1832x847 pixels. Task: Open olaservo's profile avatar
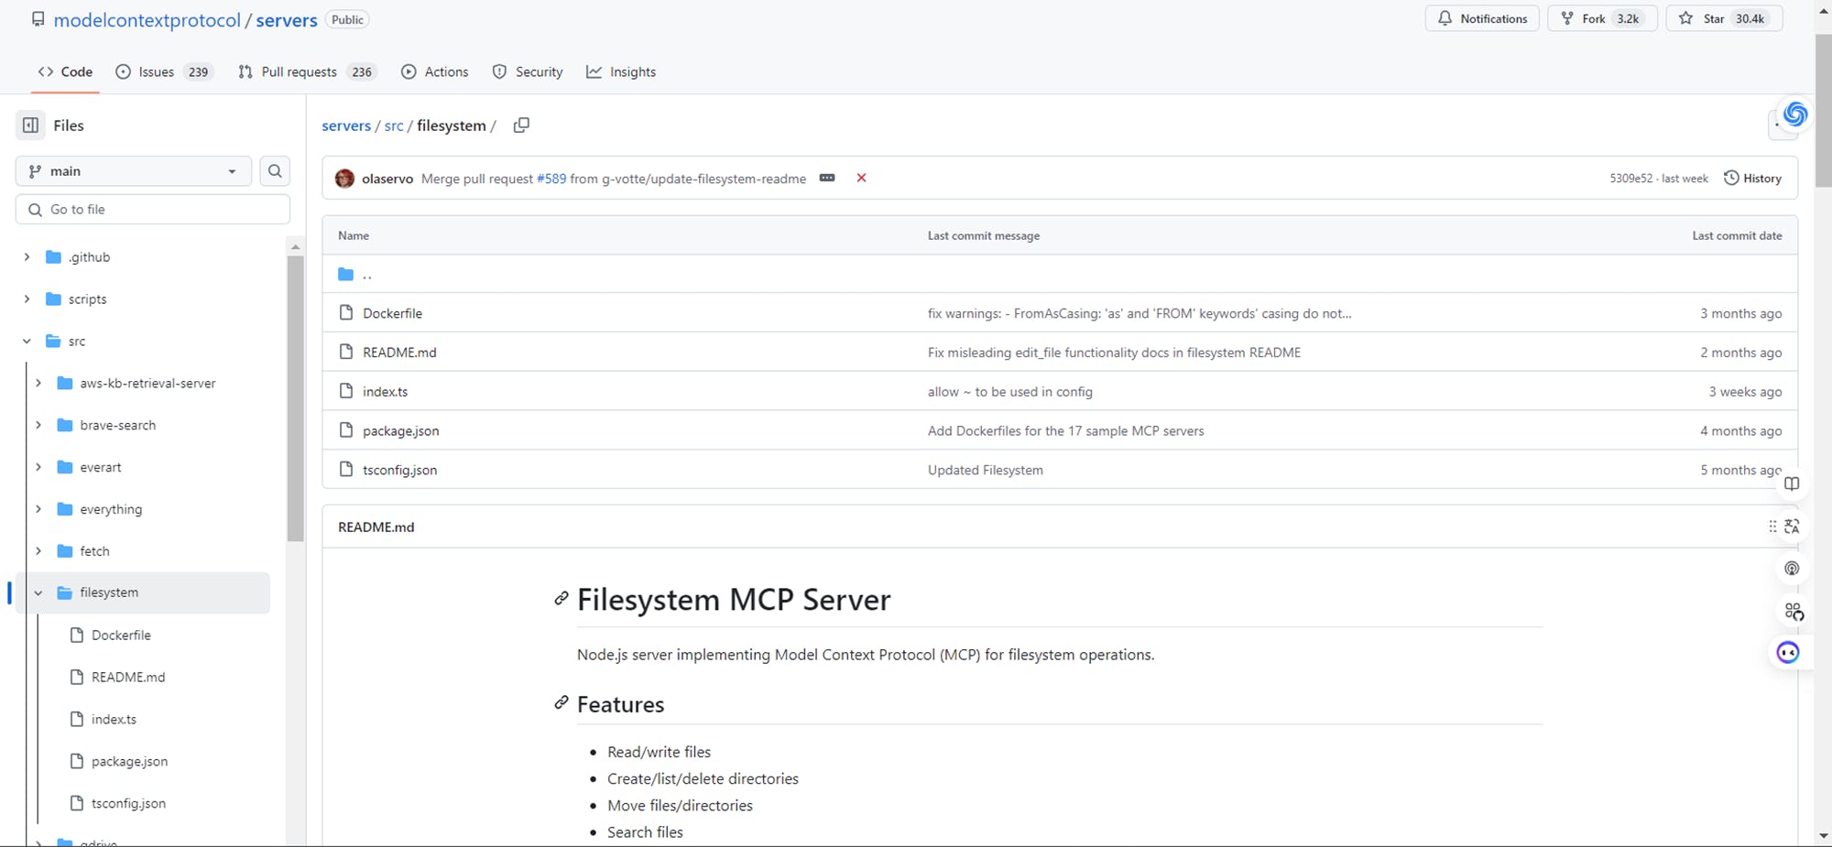point(345,179)
